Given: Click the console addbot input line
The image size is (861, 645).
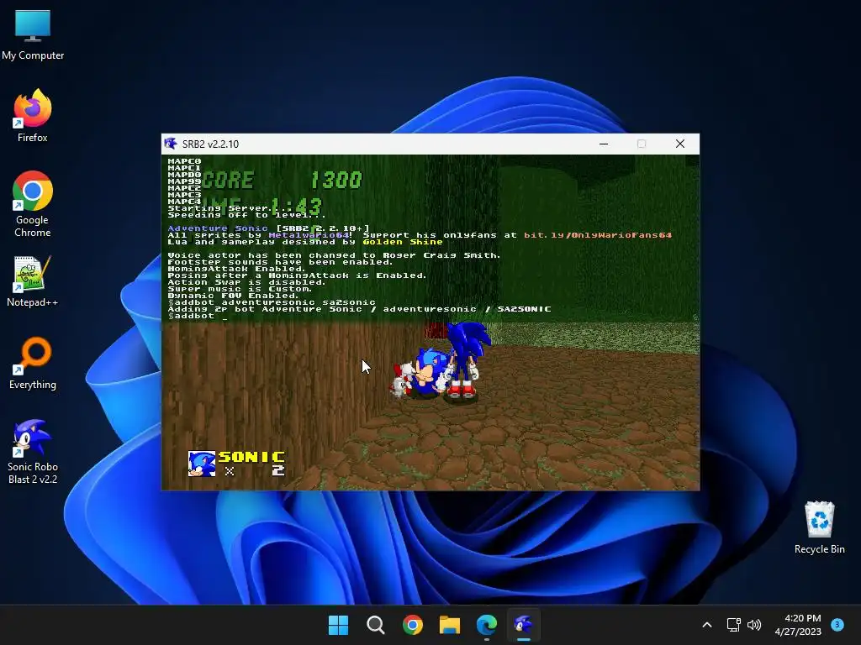Looking at the screenshot, I should tap(197, 316).
